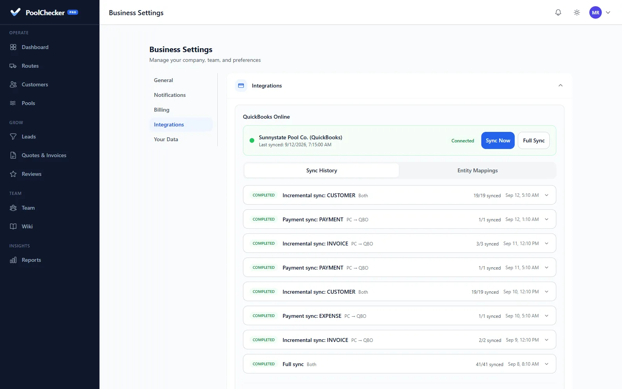This screenshot has width=622, height=389.
Task: Click the Integrations card icon in header
Action: tap(241, 86)
